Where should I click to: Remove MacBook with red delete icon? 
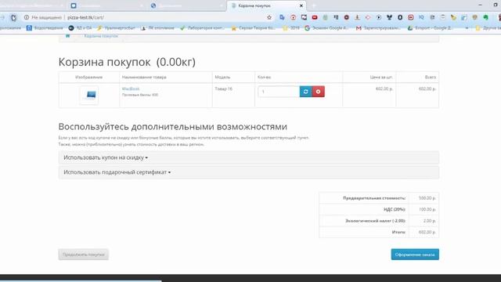click(319, 92)
